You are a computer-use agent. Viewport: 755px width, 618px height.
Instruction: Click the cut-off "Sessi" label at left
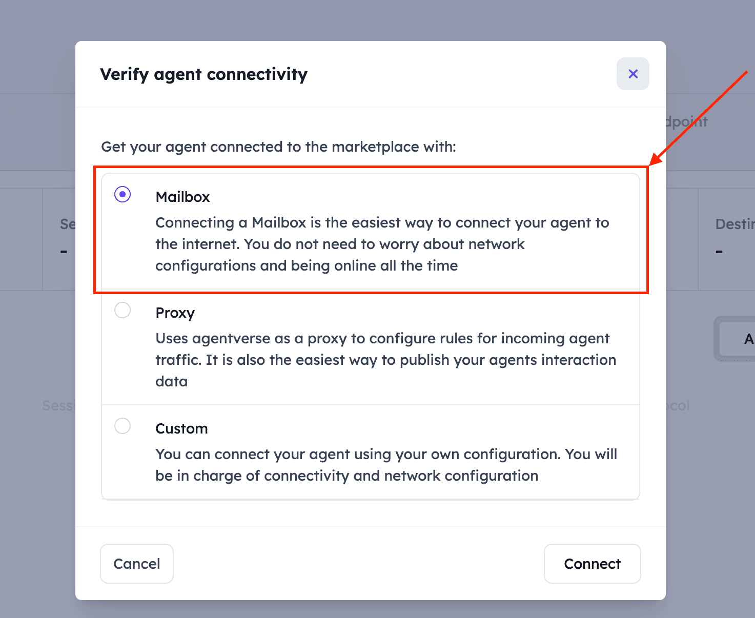click(58, 406)
